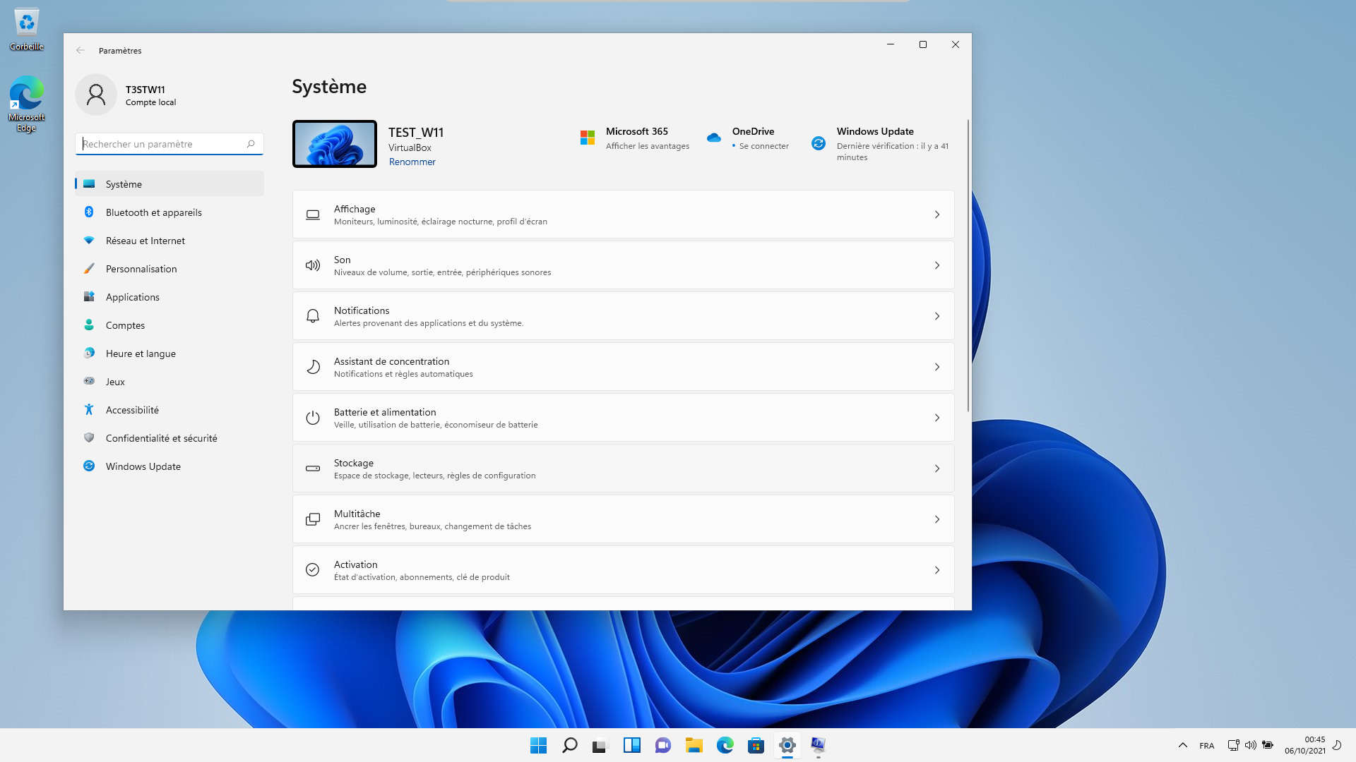Click the Confidentialité et sécurité shield icon
The image size is (1356, 762).
89,438
